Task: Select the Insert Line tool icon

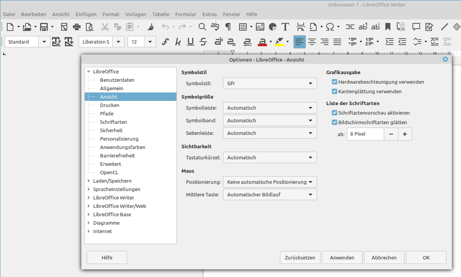Action: [445, 27]
